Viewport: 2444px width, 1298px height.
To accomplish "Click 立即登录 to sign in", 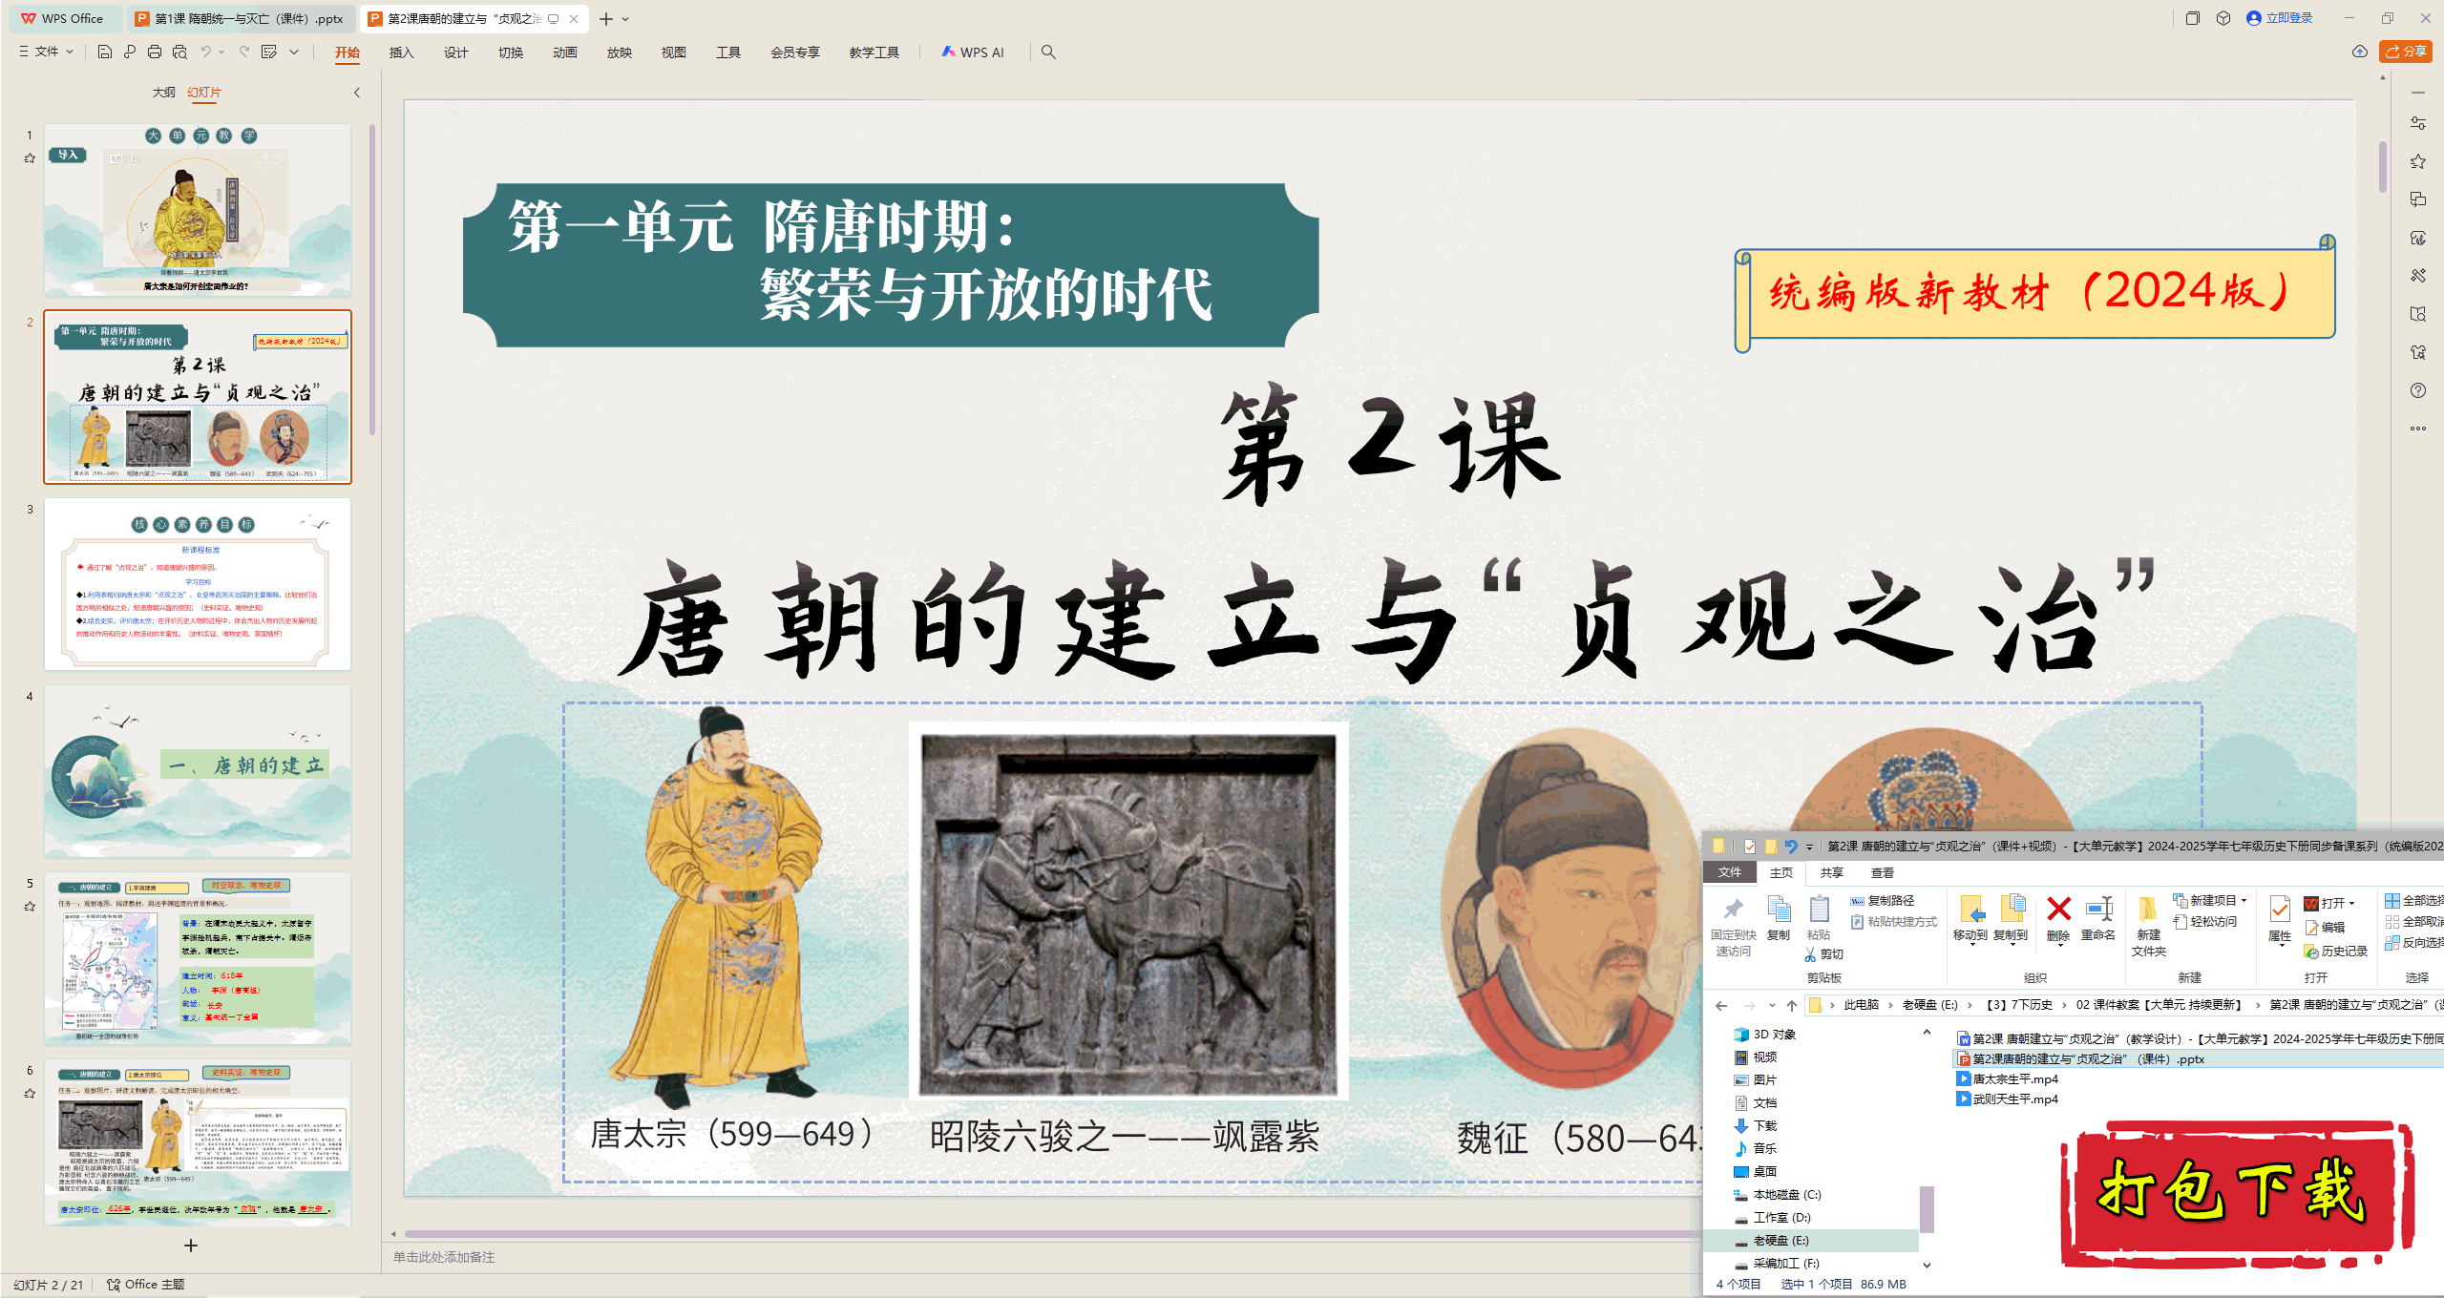I will pos(2280,18).
